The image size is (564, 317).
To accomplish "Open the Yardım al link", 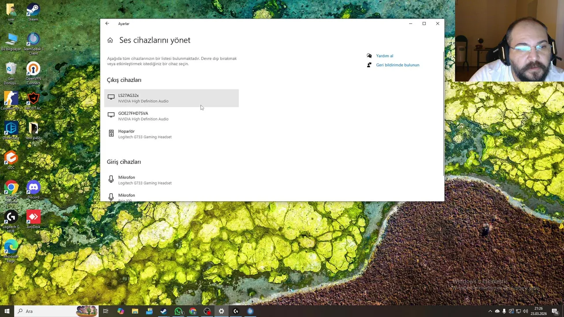I will 385,56.
